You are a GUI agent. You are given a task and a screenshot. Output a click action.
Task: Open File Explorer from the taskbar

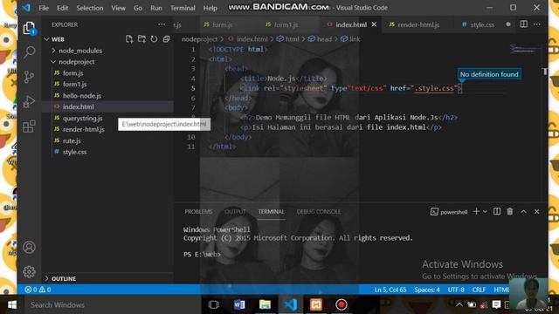(265, 304)
